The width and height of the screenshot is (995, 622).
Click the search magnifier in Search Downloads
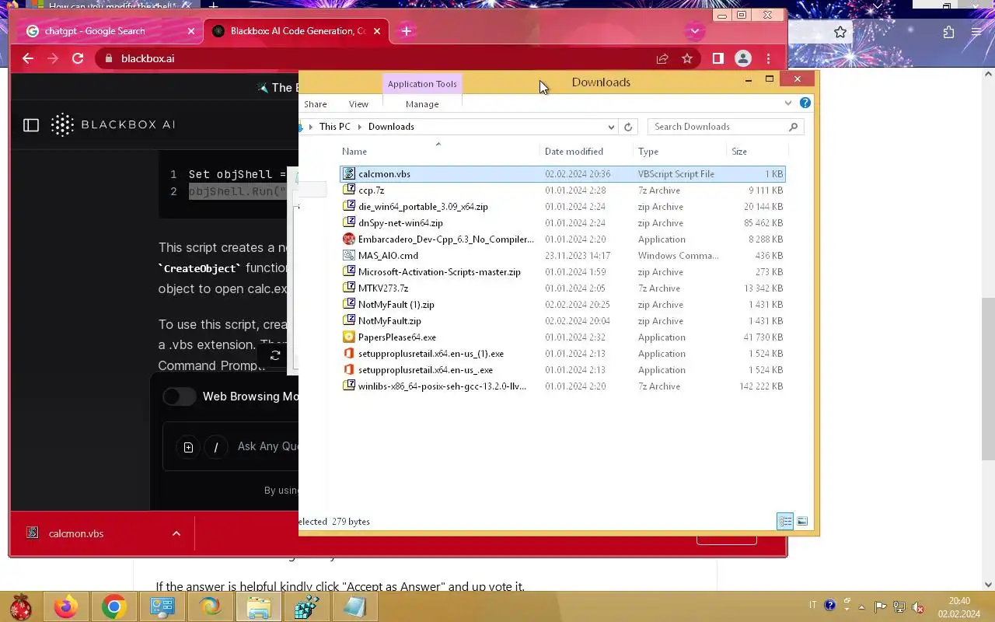pos(793,127)
